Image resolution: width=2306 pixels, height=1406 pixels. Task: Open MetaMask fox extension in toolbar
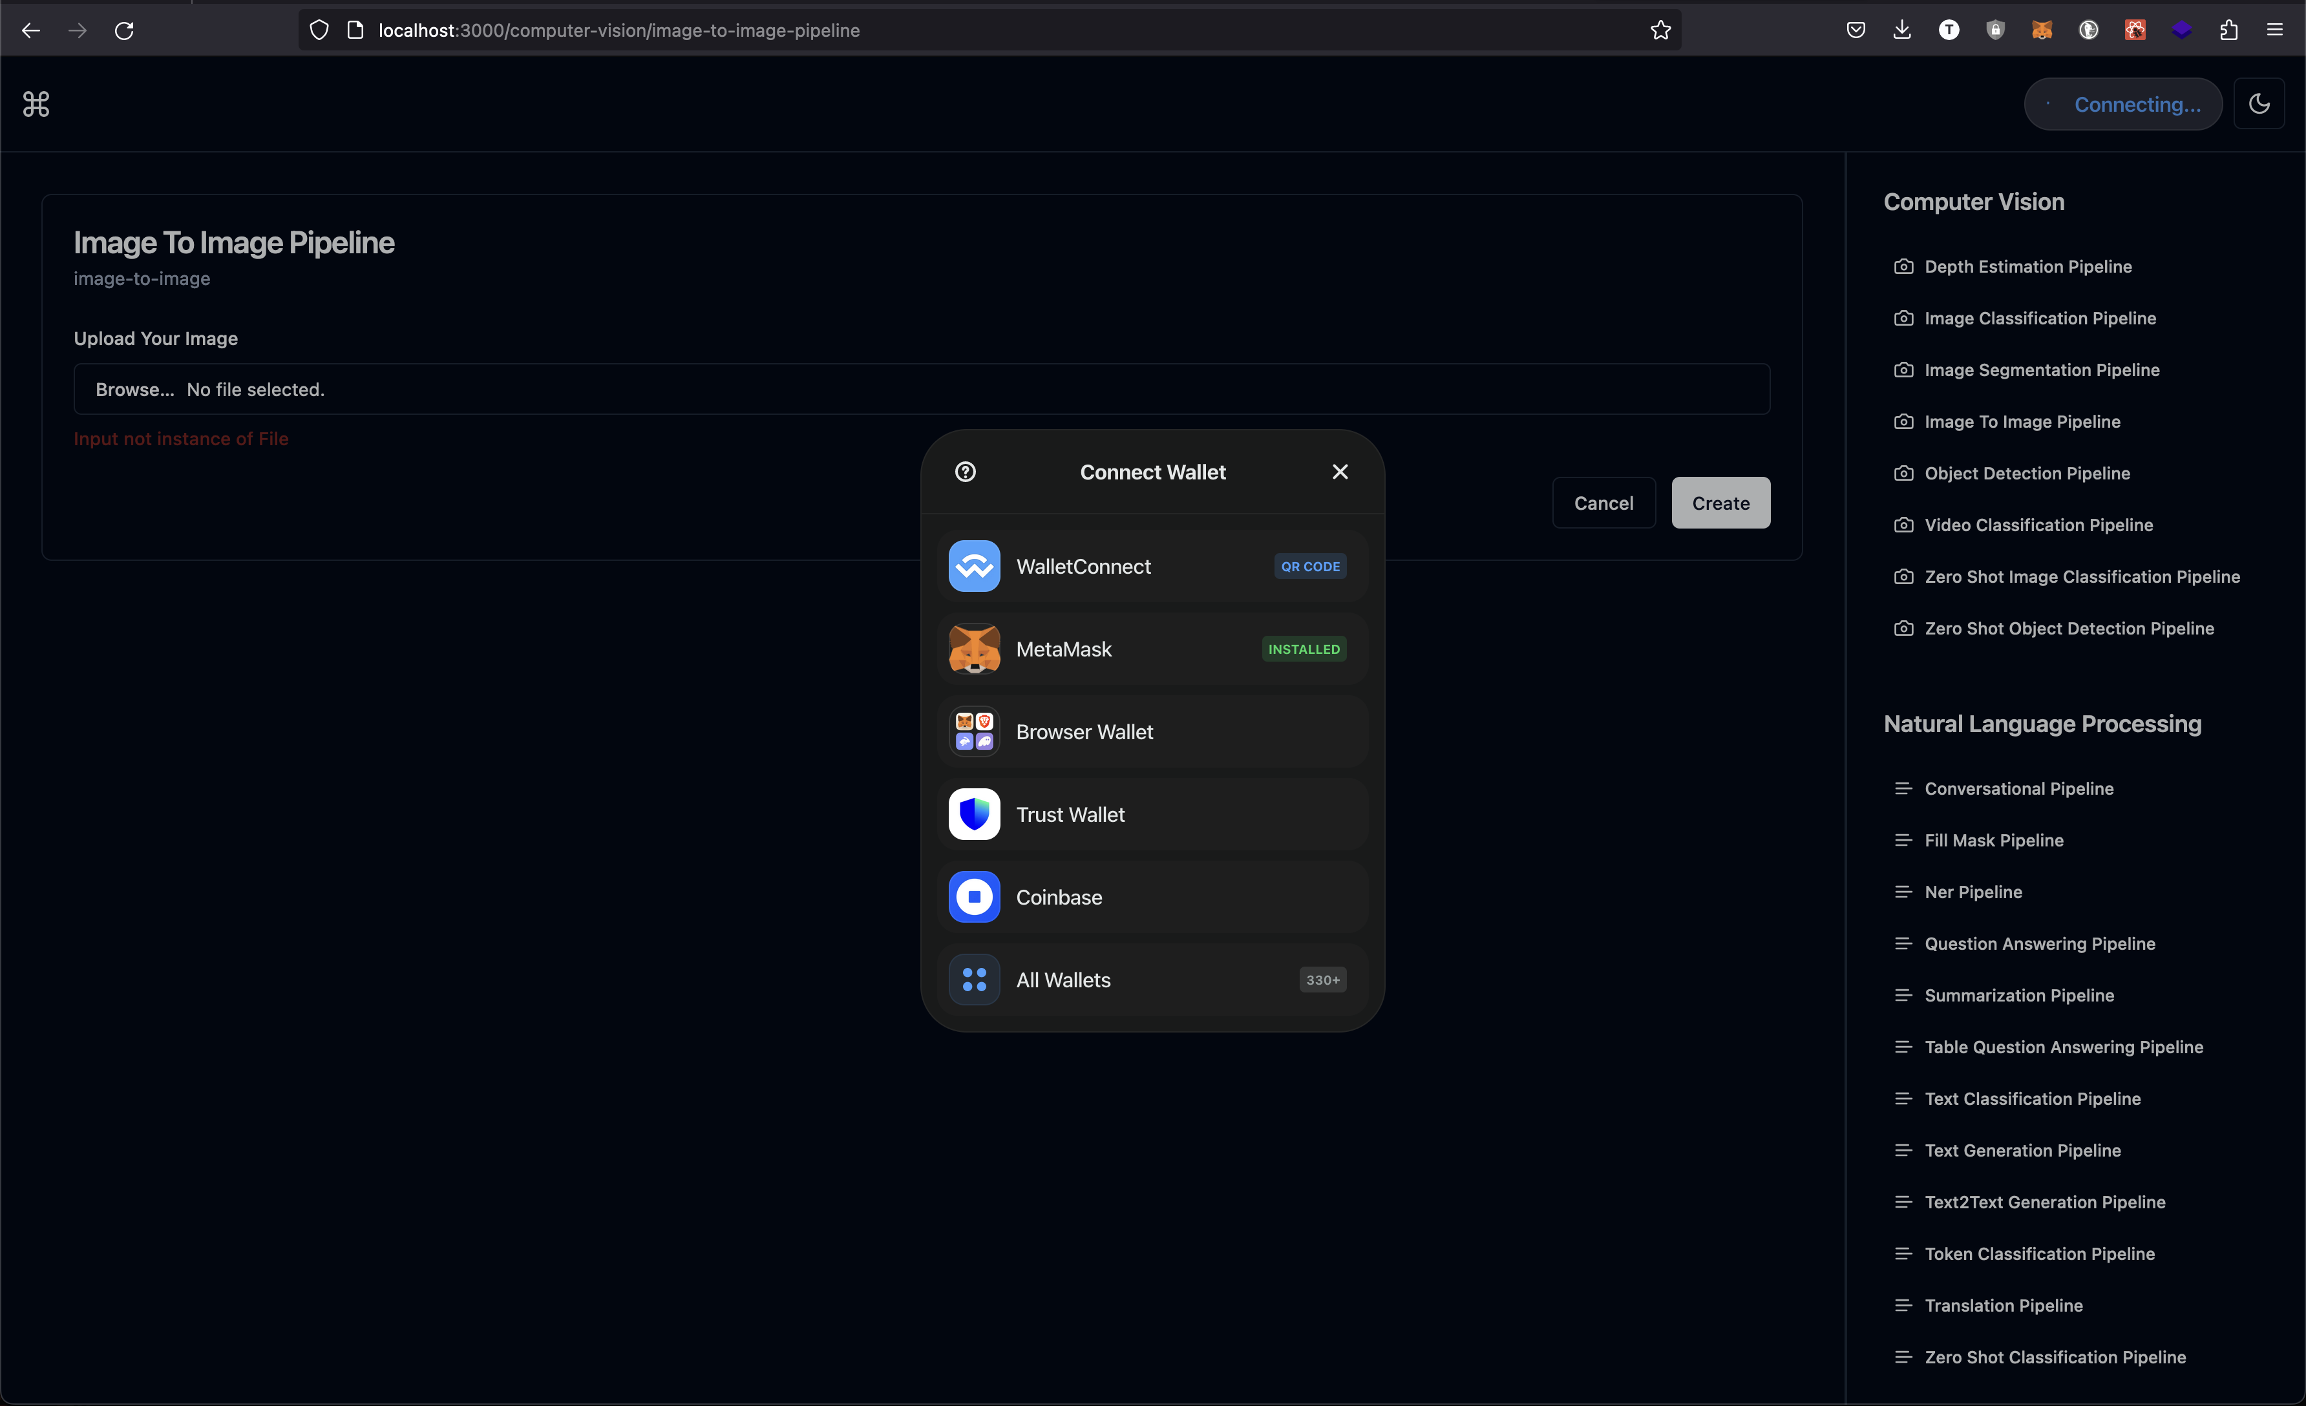tap(2041, 30)
